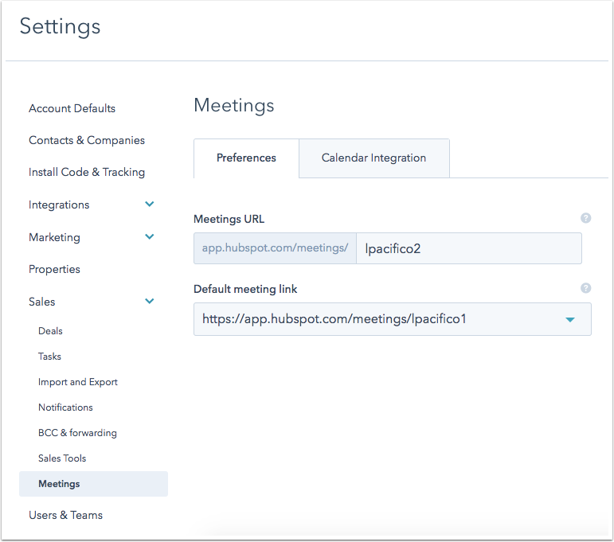The width and height of the screenshot is (614, 542).
Task: Open the Default meeting link dropdown
Action: click(393, 319)
